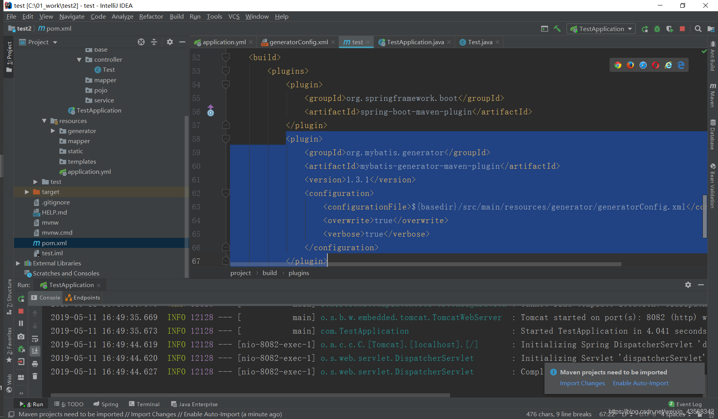Screen dimensions: 718x419
Task: Collapse all nodes in Project panel
Action: pyautogui.click(x=154, y=42)
